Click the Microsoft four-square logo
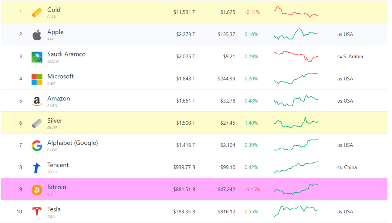This screenshot has height=223, width=392. (x=37, y=79)
